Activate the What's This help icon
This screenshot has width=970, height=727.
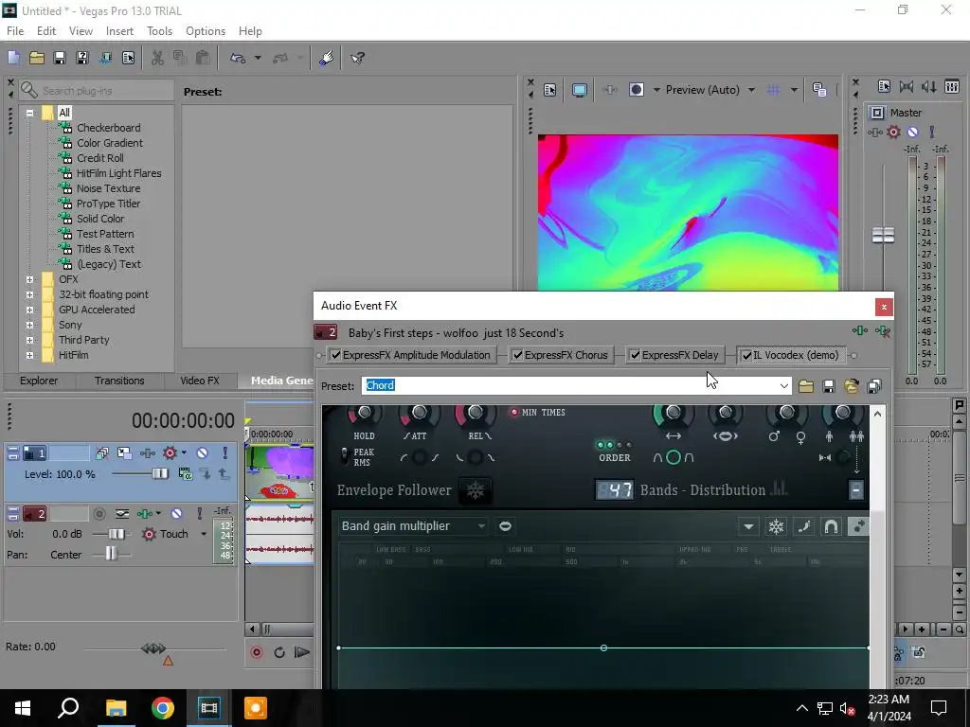357,58
